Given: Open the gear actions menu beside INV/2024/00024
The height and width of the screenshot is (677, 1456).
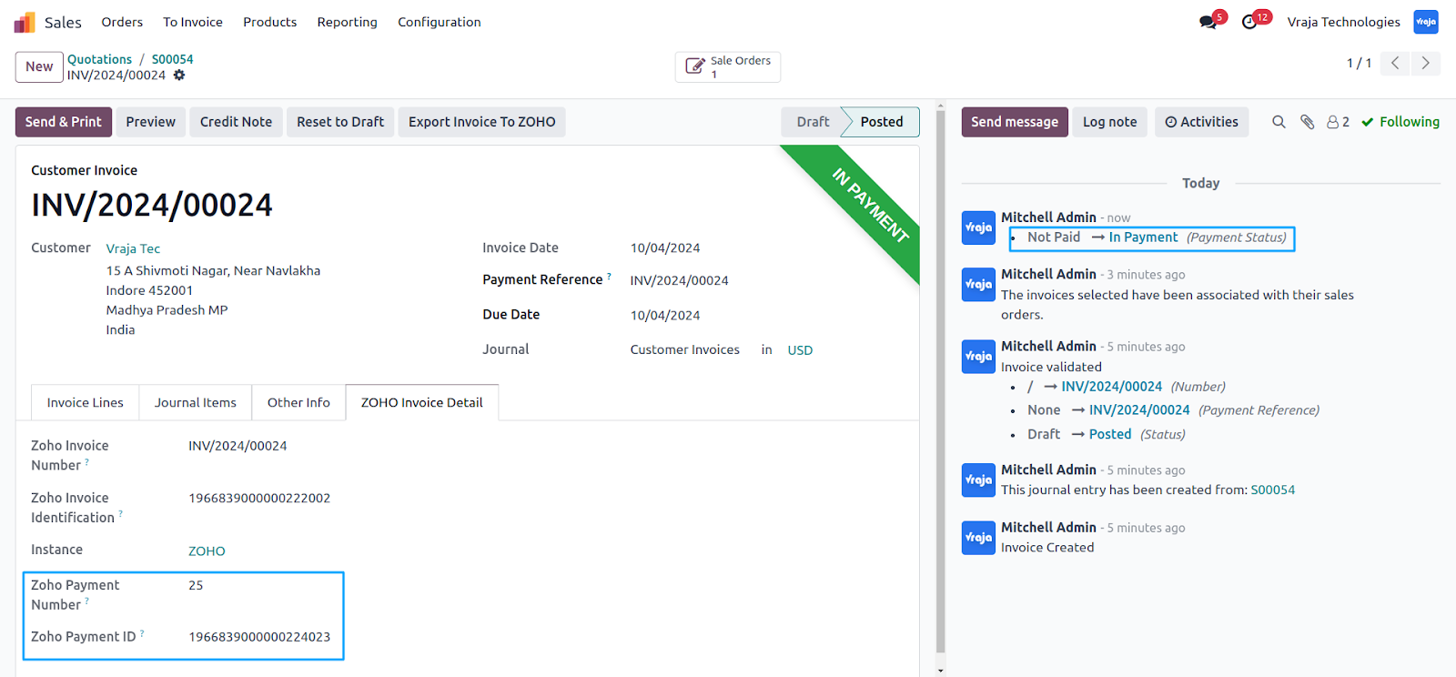Looking at the screenshot, I should (179, 76).
